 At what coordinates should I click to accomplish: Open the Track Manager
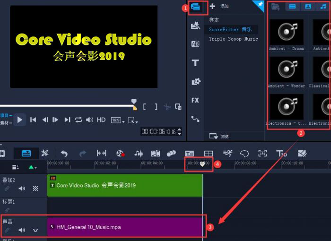point(16,167)
